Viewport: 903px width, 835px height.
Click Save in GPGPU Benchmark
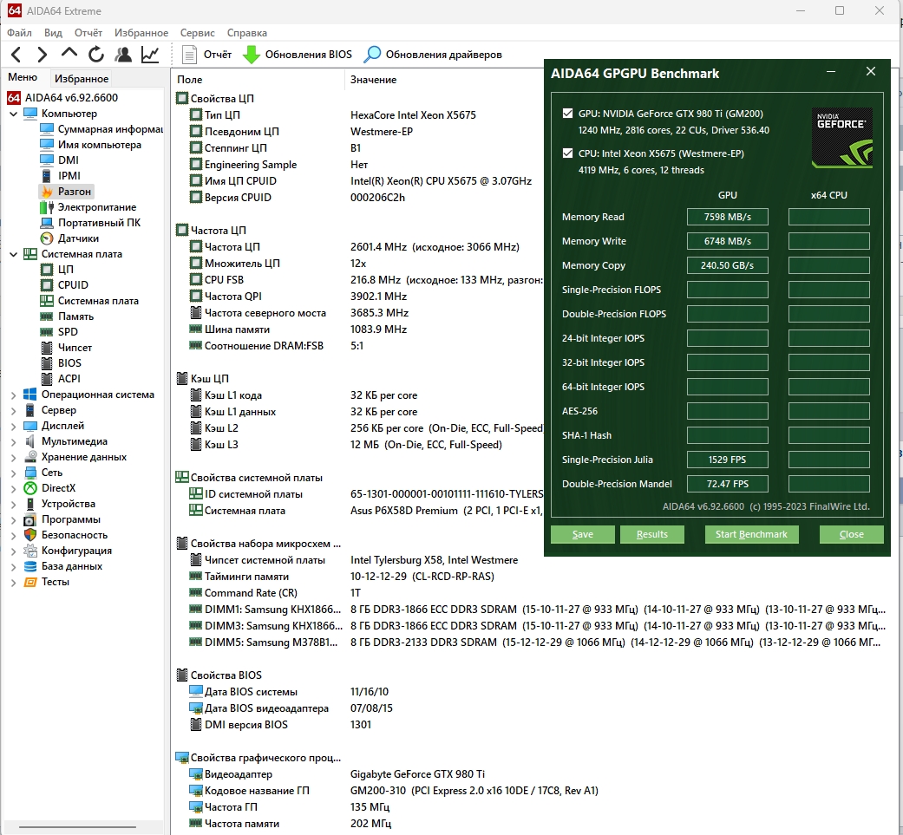tap(582, 534)
